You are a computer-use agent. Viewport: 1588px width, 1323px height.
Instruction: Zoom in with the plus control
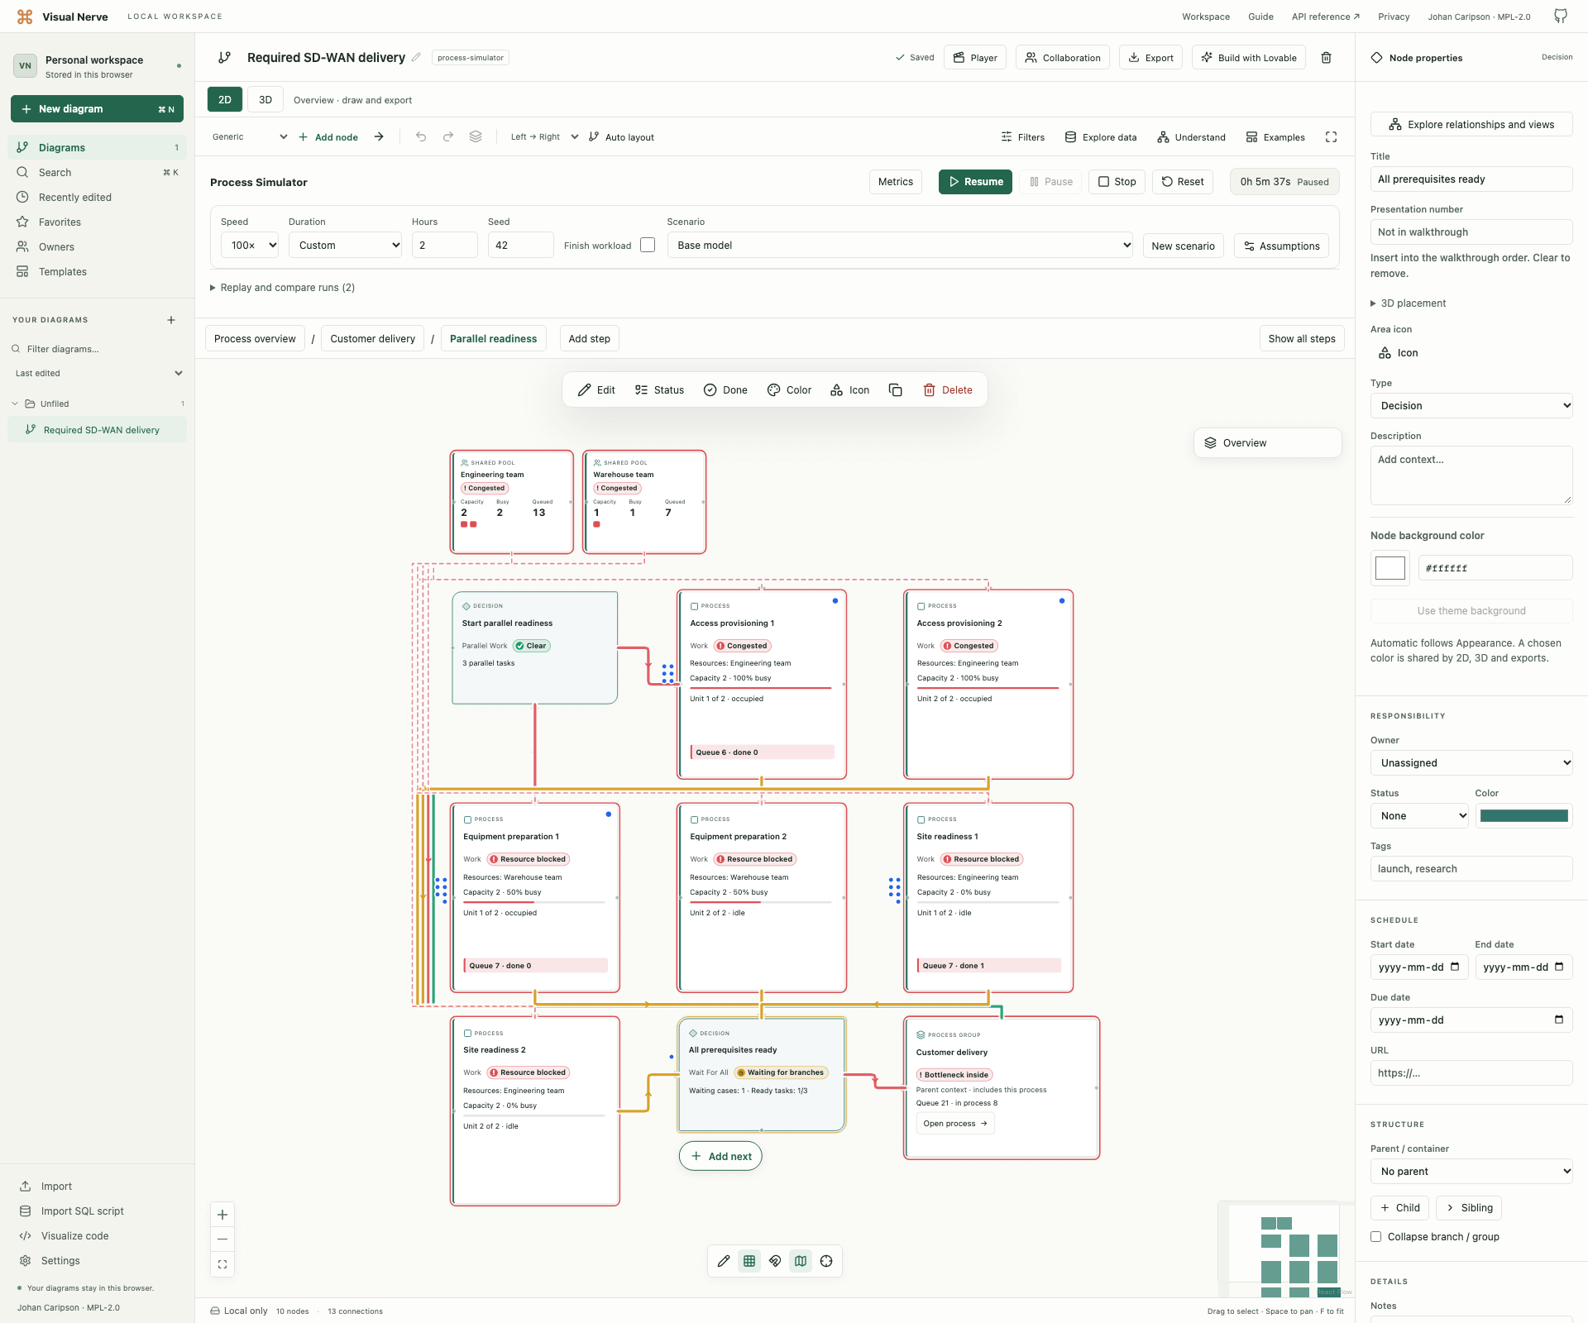[x=222, y=1215]
